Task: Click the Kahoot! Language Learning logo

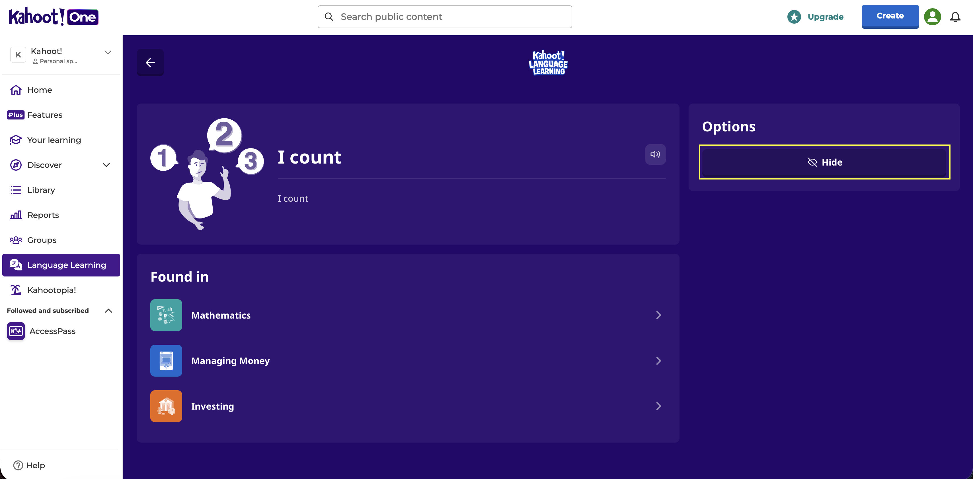Action: click(x=548, y=63)
